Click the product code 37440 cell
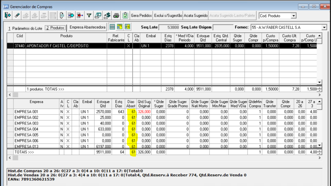331x186 pixels. (x=19, y=46)
